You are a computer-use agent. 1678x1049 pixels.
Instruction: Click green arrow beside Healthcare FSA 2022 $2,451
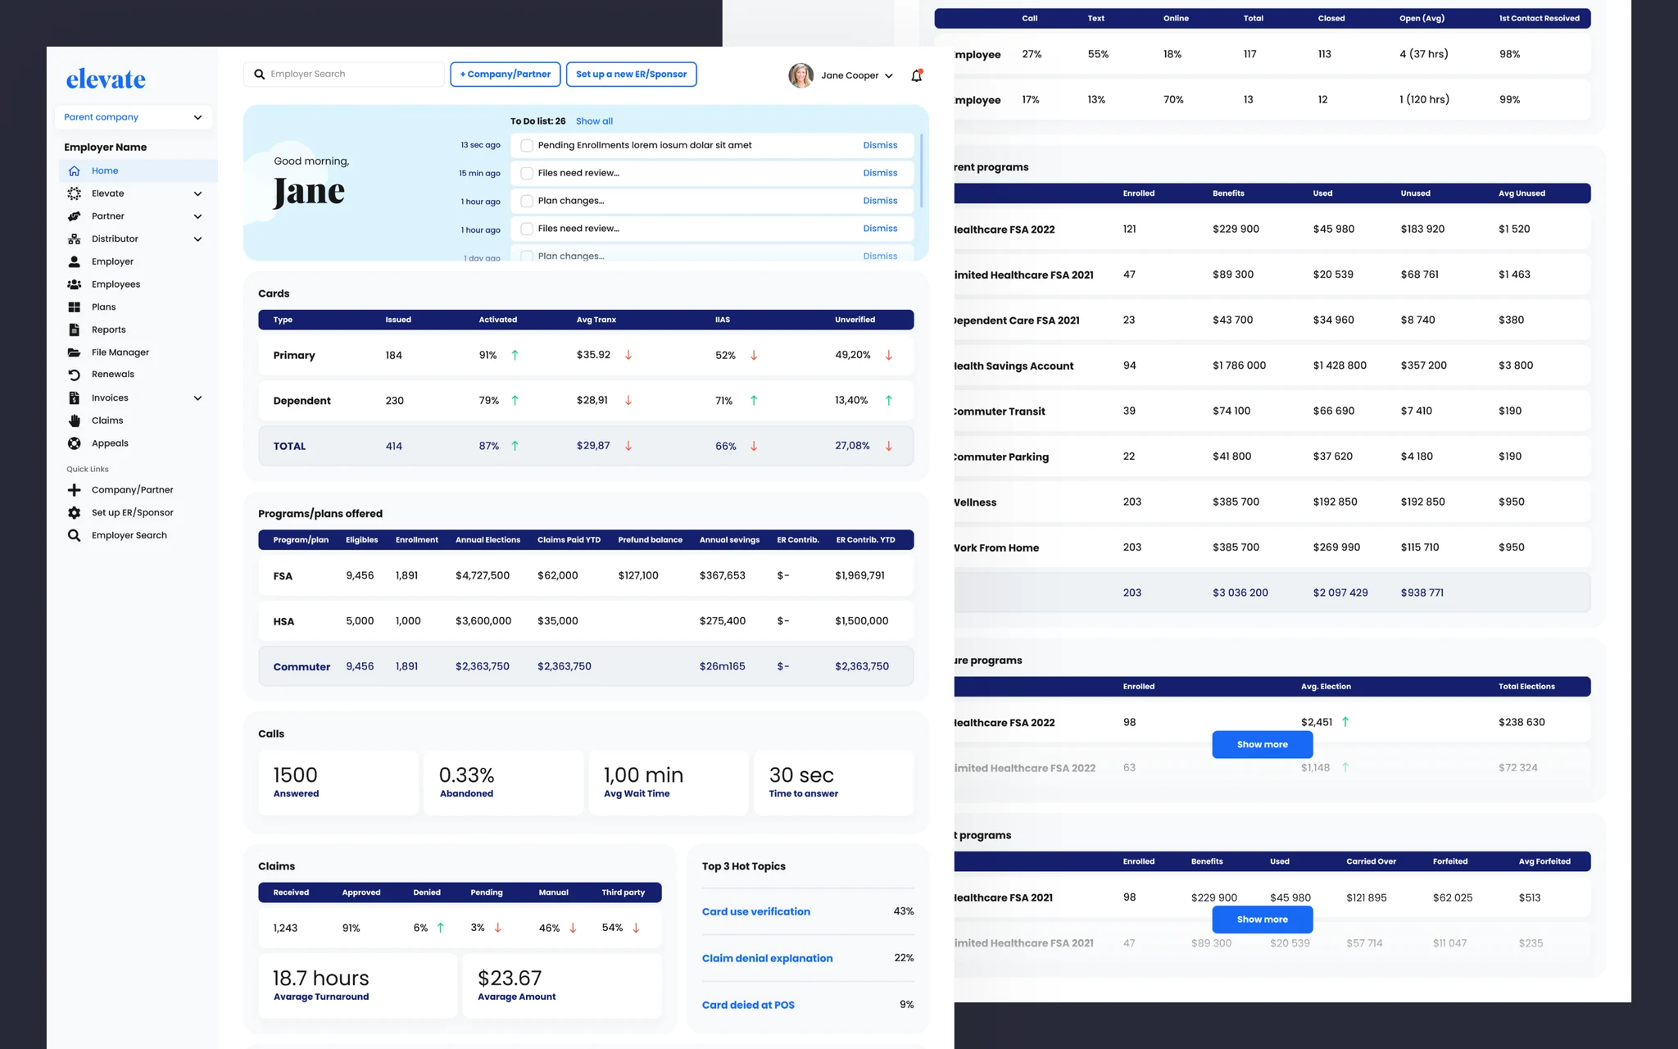(x=1345, y=722)
